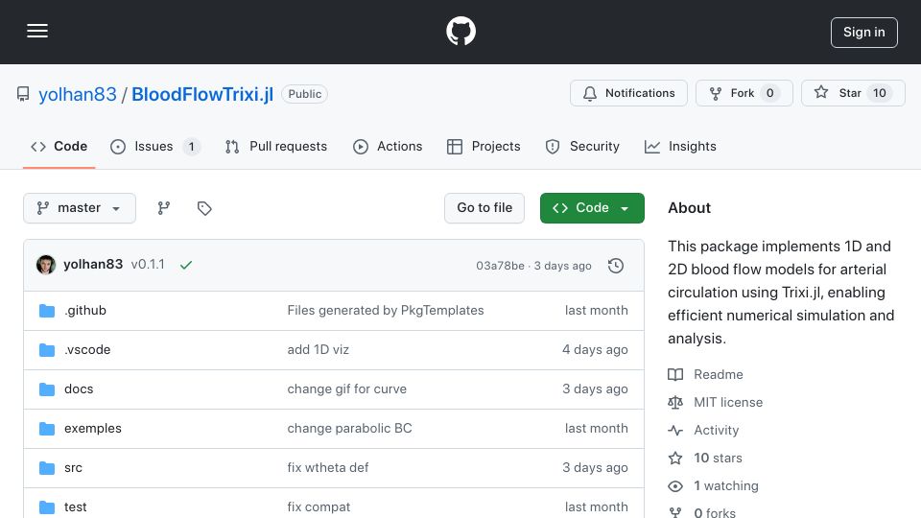
Task: Open the yolhan83 commit author link
Action: pyautogui.click(x=93, y=265)
